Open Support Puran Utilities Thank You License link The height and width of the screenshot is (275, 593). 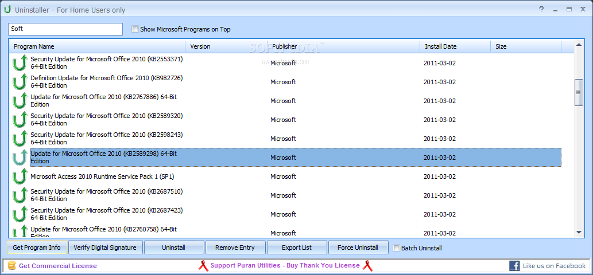point(285,266)
